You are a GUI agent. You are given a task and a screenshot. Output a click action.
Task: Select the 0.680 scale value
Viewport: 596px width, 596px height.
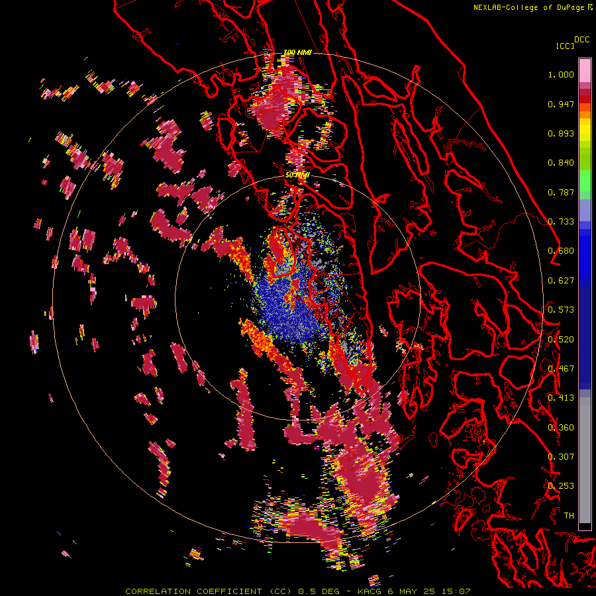click(x=561, y=251)
